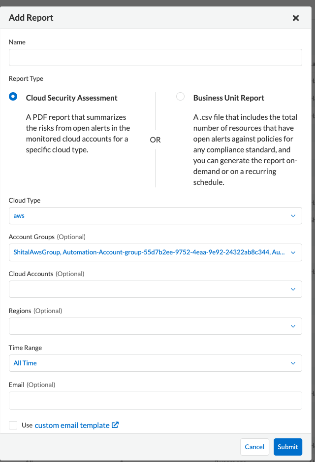Open the Account Groups selection list

155,252
